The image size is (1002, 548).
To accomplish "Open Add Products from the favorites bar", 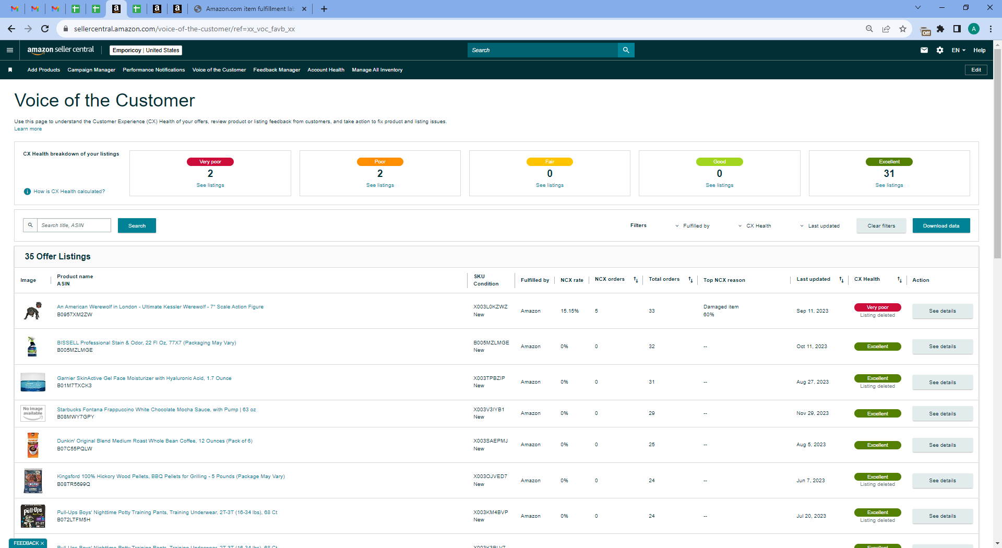I will [44, 70].
